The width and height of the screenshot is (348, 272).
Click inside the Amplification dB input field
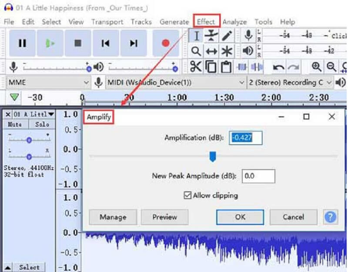(245, 137)
